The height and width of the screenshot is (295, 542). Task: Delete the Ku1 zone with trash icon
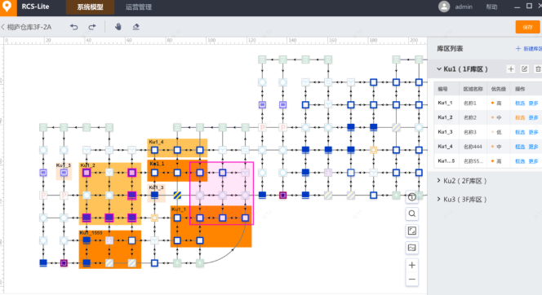(538, 69)
